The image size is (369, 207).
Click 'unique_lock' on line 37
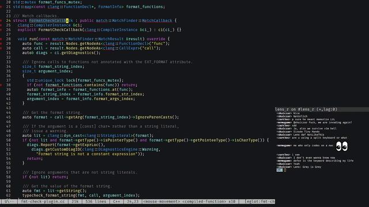coord(51,80)
